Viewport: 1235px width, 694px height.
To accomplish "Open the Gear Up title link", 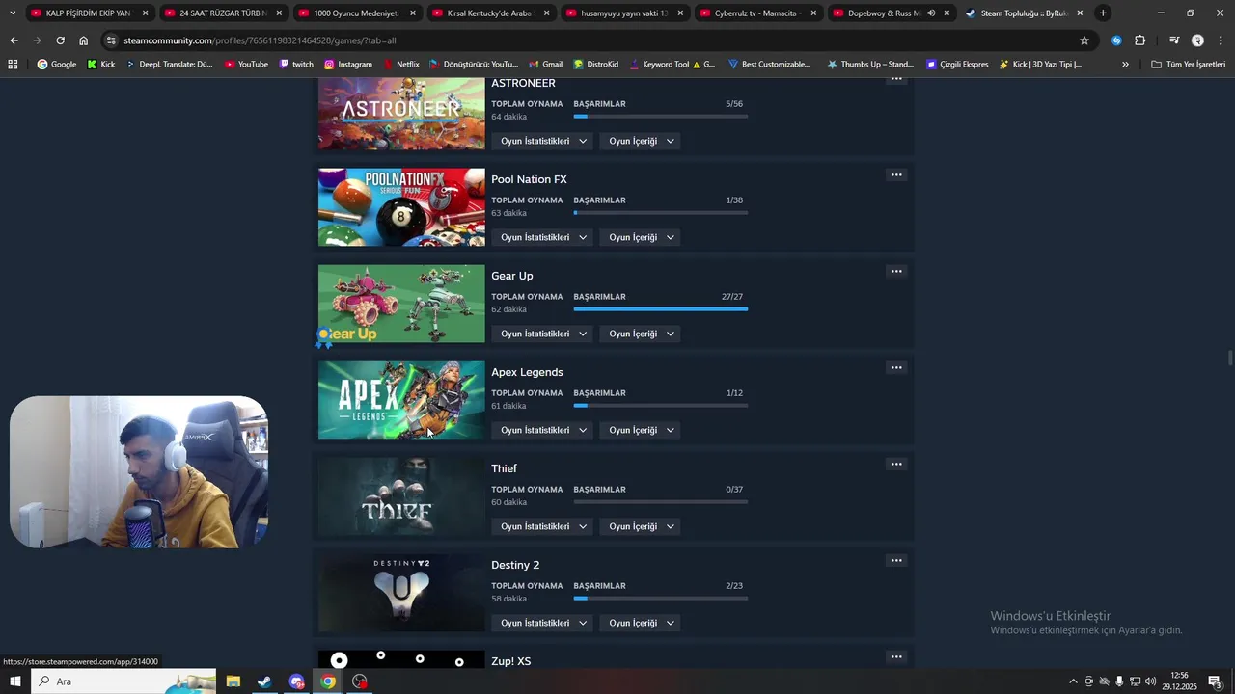I will pos(512,276).
